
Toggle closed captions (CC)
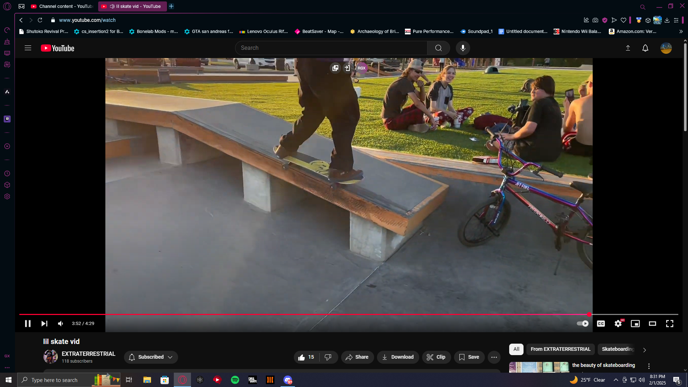[x=601, y=324]
